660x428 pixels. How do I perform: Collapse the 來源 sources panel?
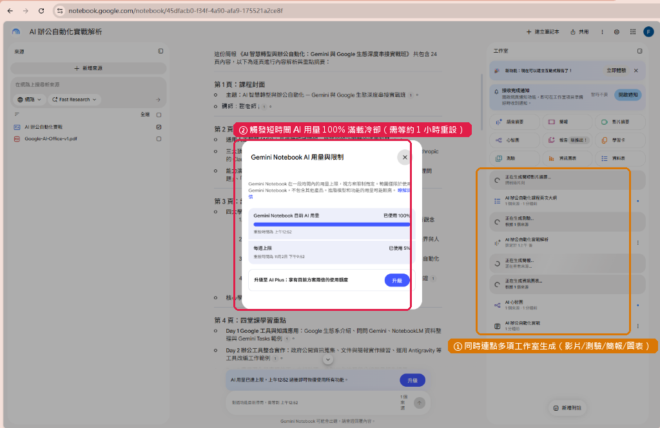click(160, 51)
